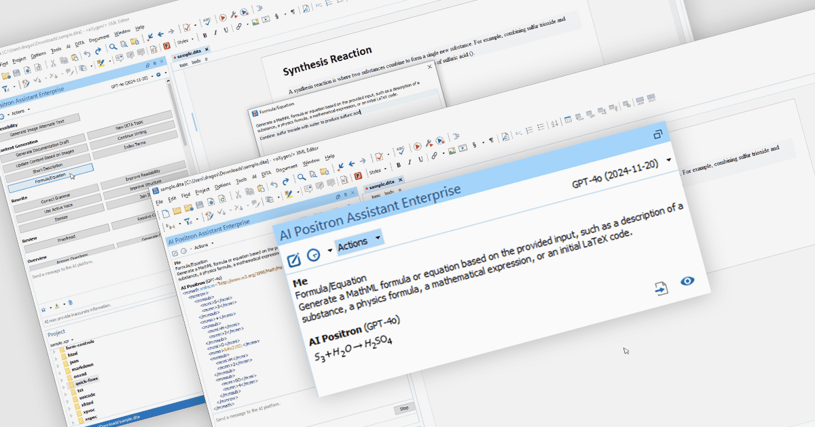Open the Tools menu in middle window

241,180
